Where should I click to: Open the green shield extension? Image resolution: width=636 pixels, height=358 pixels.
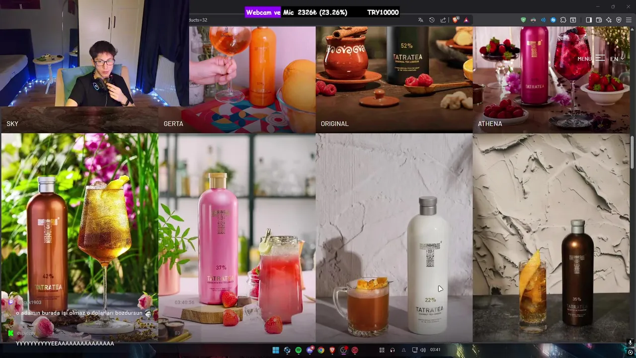(x=523, y=20)
